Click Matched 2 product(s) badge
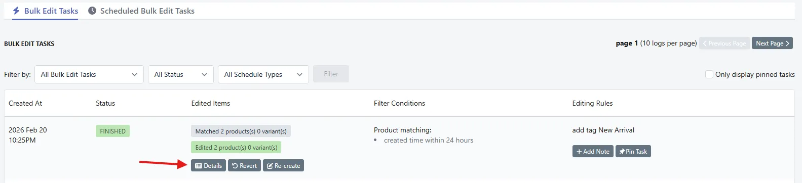The image size is (802, 183). tap(241, 131)
